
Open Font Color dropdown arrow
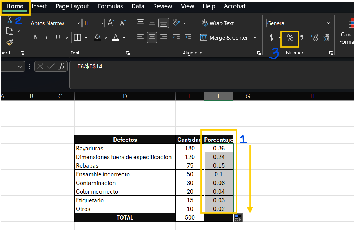(x=124, y=37)
